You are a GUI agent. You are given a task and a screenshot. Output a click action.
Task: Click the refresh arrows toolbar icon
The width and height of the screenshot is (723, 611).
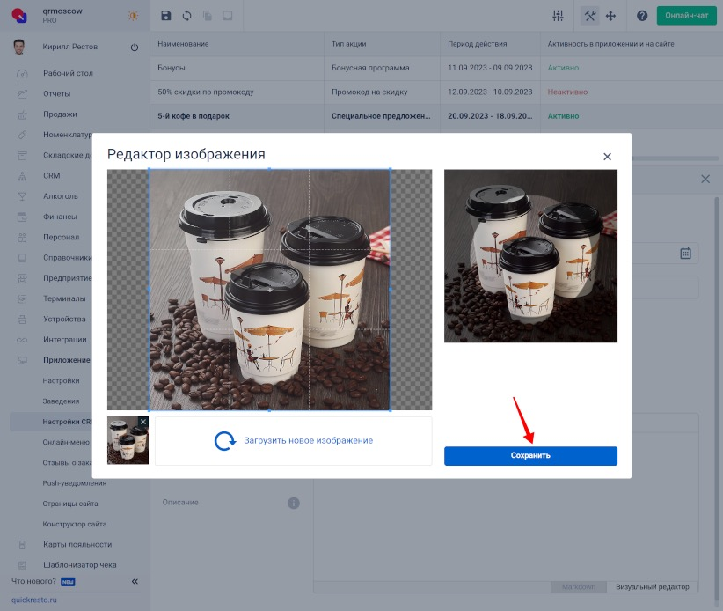(186, 16)
